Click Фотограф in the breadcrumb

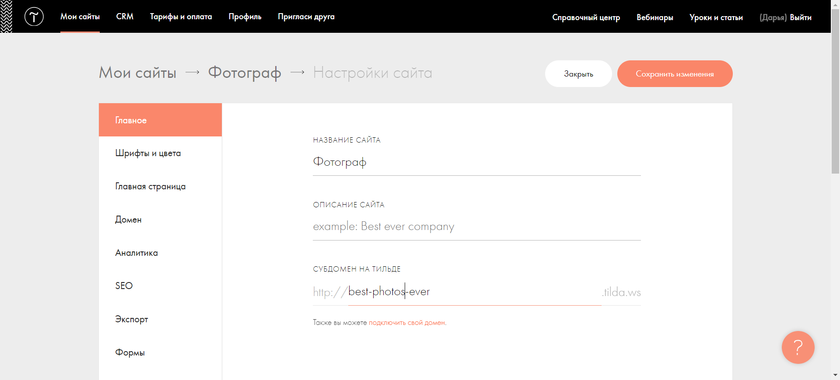(x=244, y=73)
